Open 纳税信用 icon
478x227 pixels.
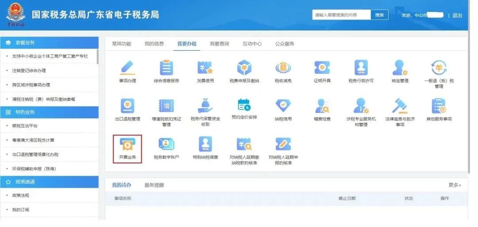283,106
